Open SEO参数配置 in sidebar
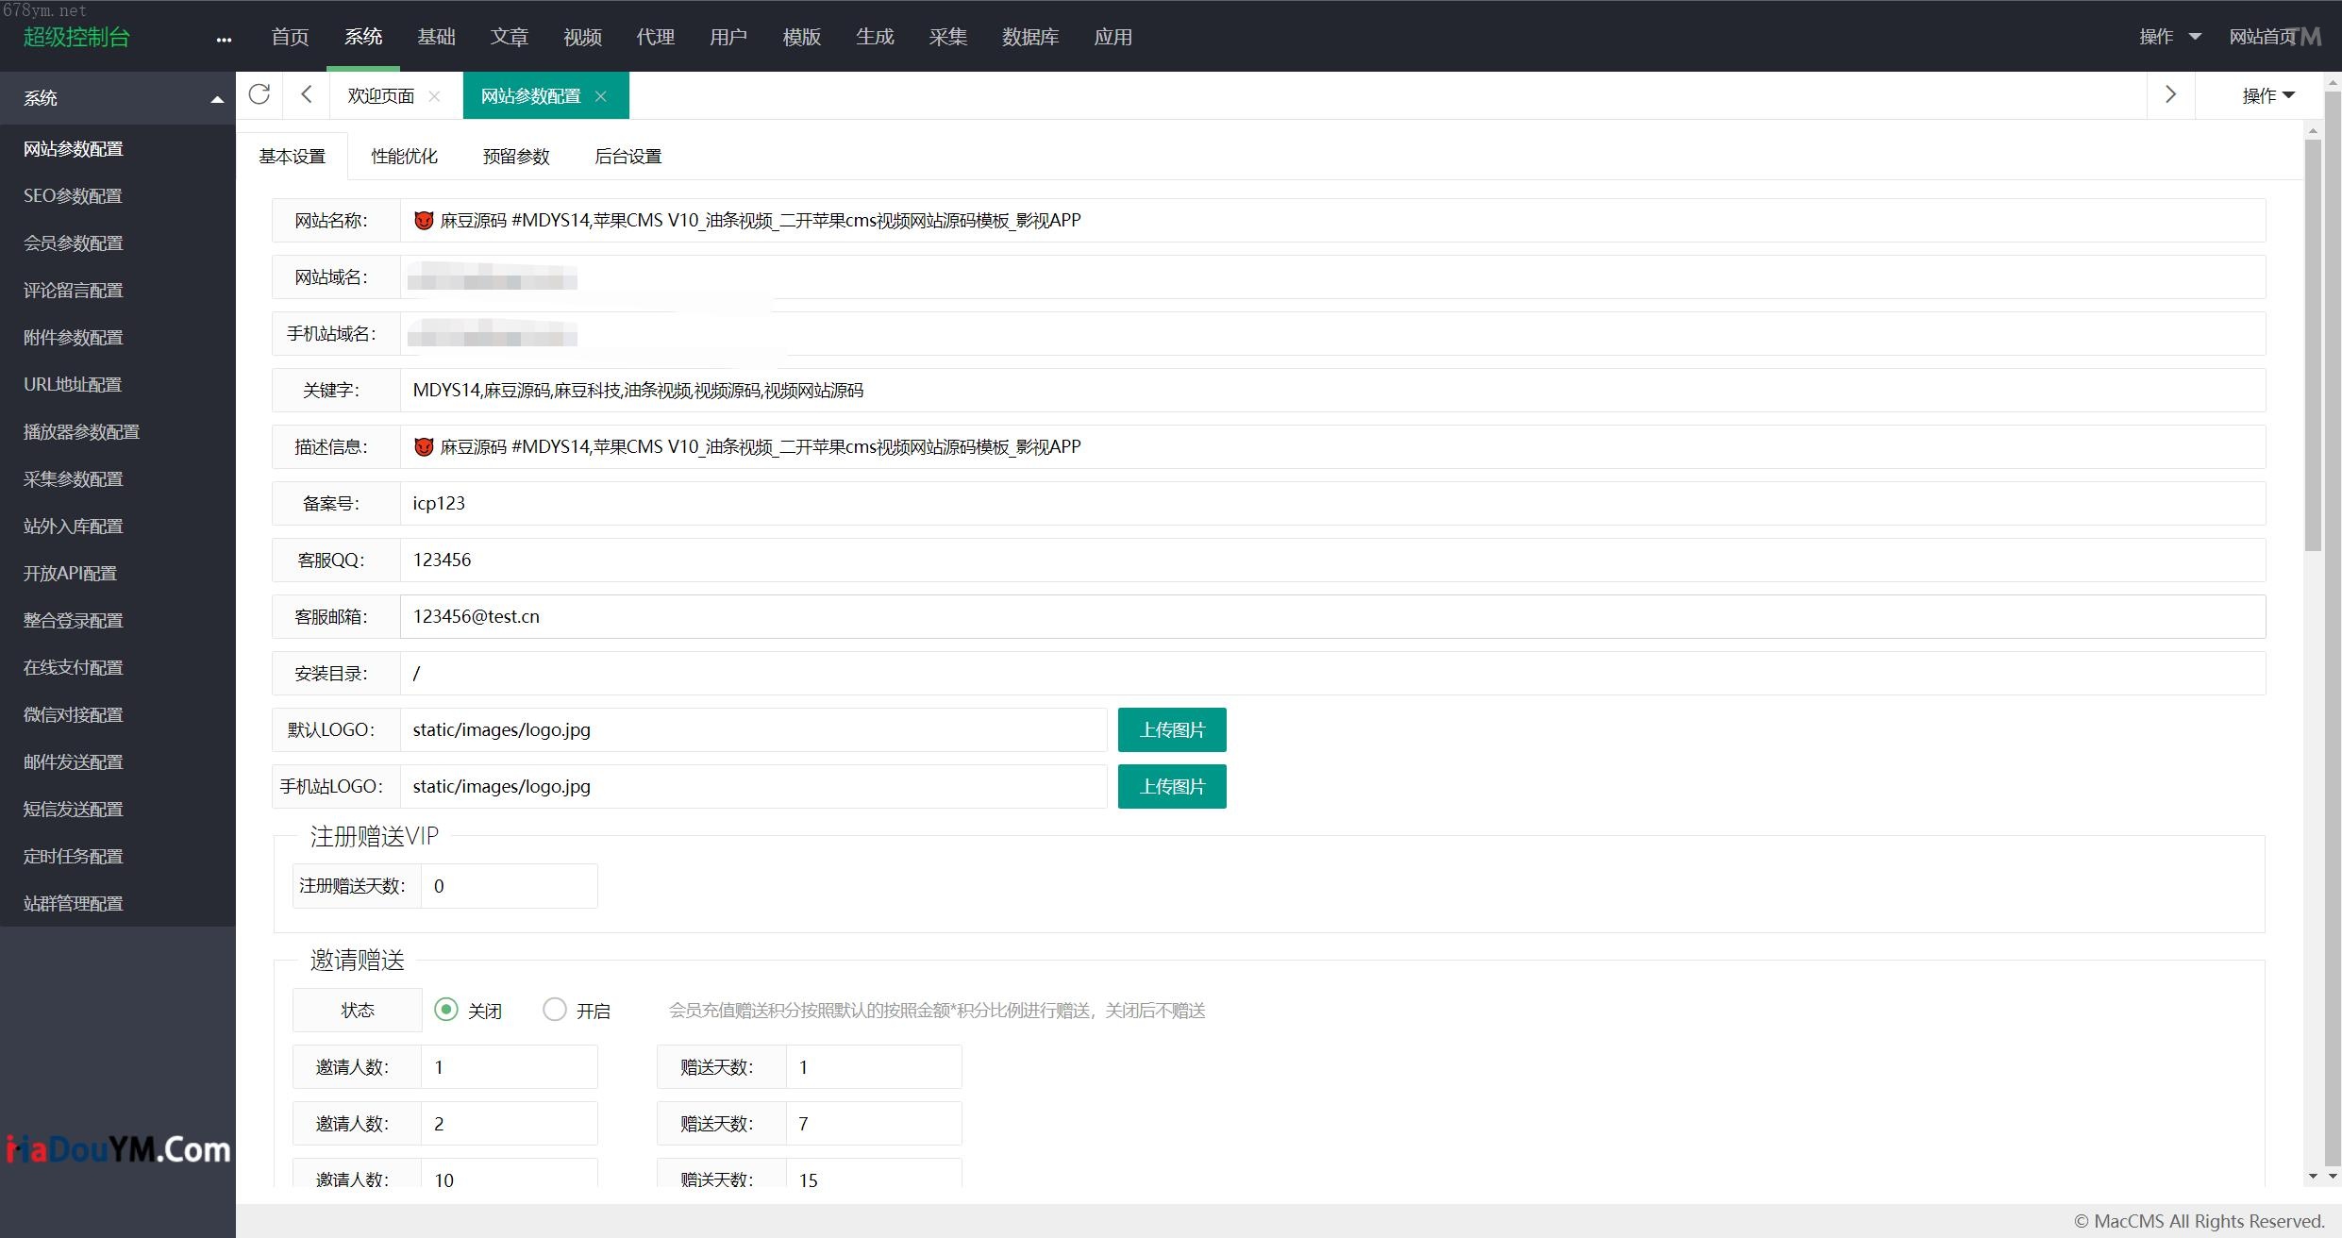2342x1238 pixels. tap(73, 195)
